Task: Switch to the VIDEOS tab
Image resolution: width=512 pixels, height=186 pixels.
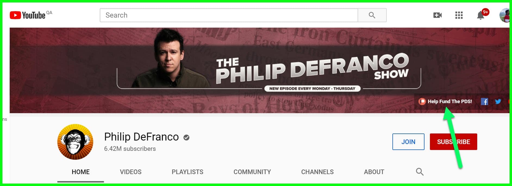Action: [x=131, y=172]
